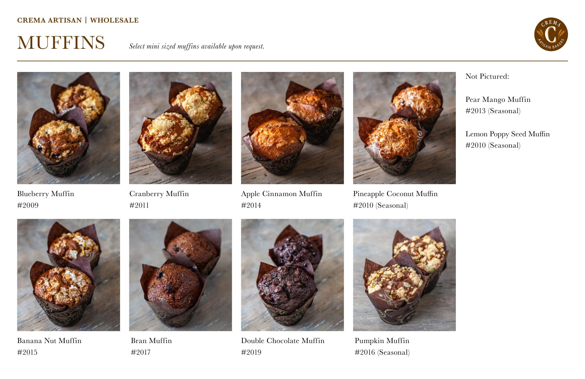
Task: Click the Lemon Poppy Seed Muffin listing
Action: click(x=508, y=140)
